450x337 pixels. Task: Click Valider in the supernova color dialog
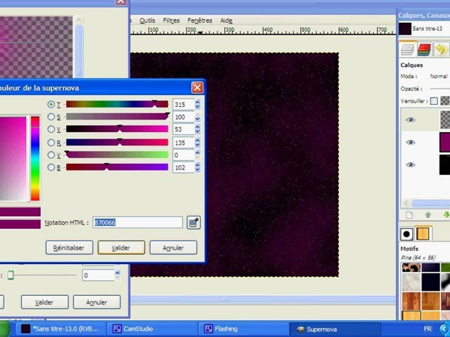coord(121,248)
